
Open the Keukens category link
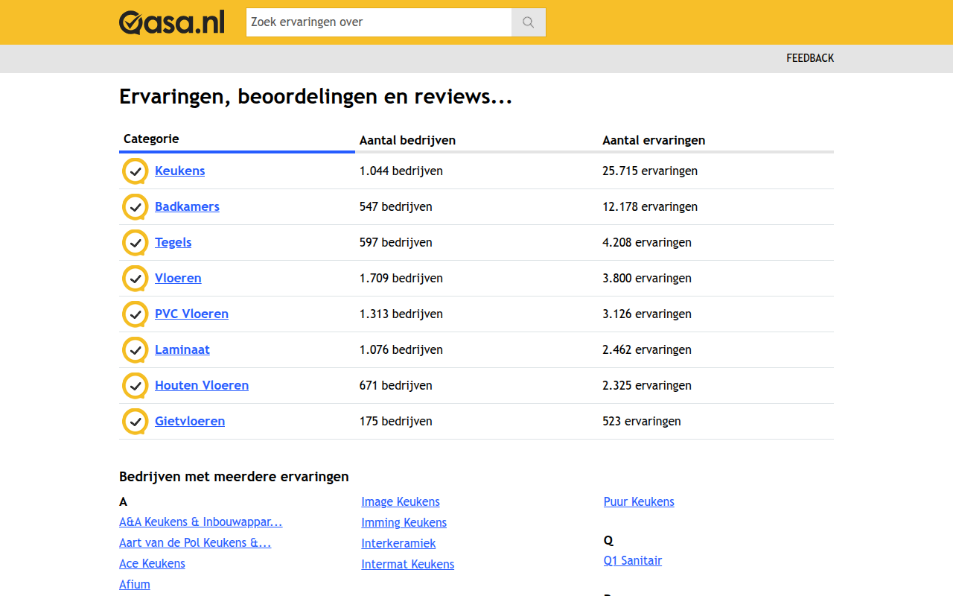[x=179, y=171]
